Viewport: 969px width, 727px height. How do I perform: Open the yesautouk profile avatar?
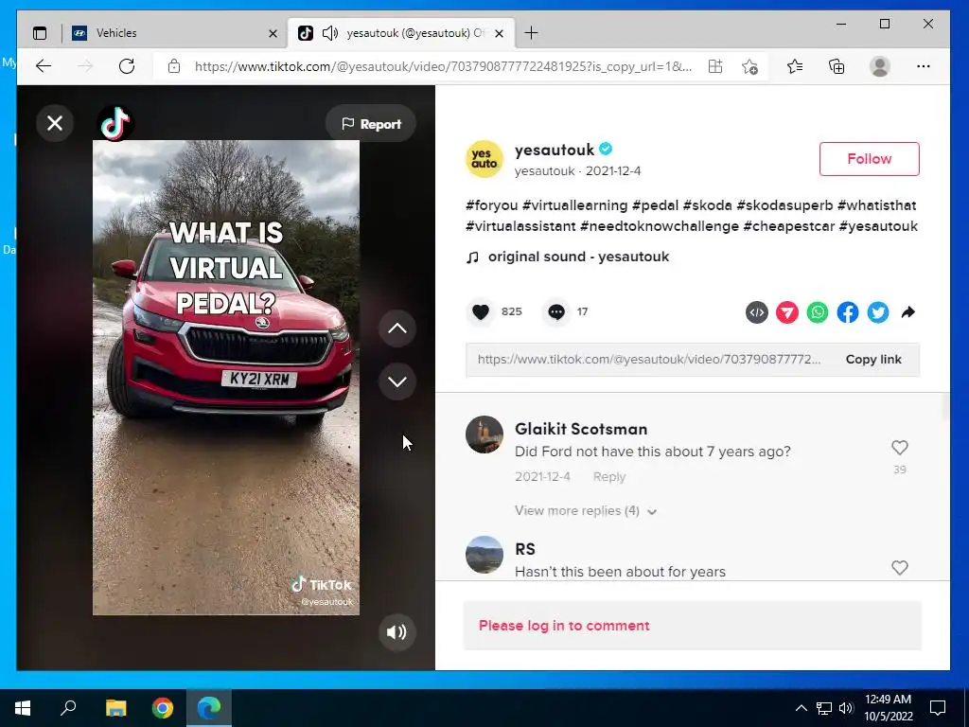pyautogui.click(x=484, y=159)
